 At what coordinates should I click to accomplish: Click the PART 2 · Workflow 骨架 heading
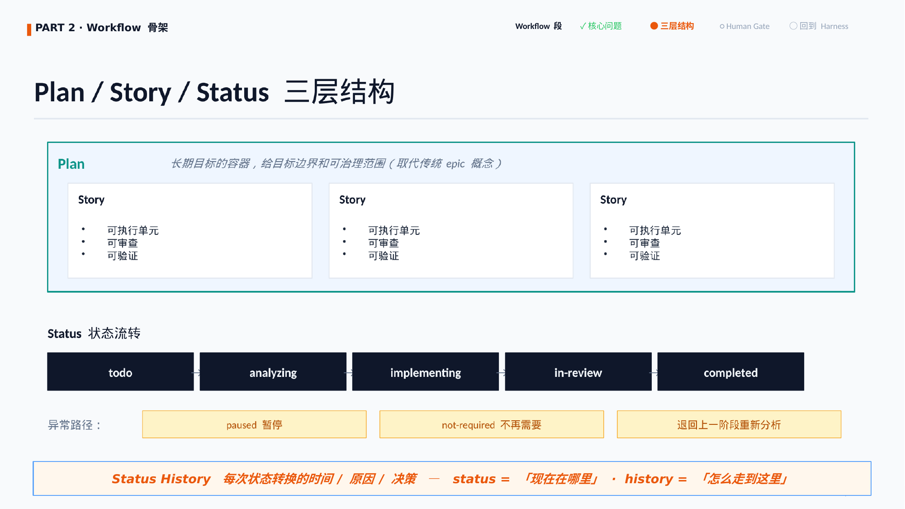[x=102, y=28]
